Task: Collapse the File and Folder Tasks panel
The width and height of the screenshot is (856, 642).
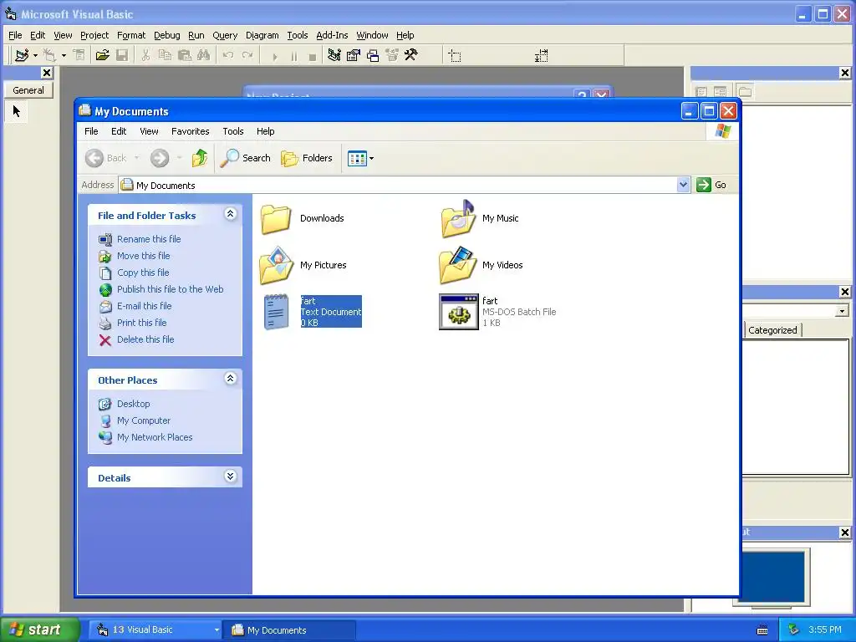Action: pos(231,214)
